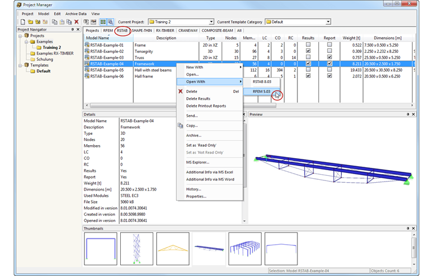Sort by Weight [t] column header

point(352,38)
